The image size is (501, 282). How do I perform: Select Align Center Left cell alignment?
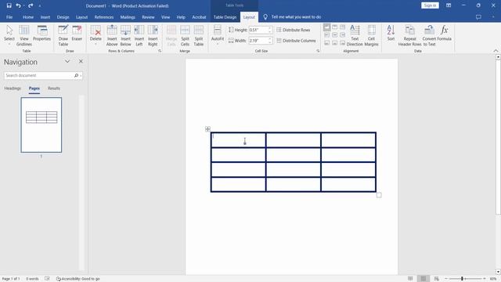(x=327, y=34)
